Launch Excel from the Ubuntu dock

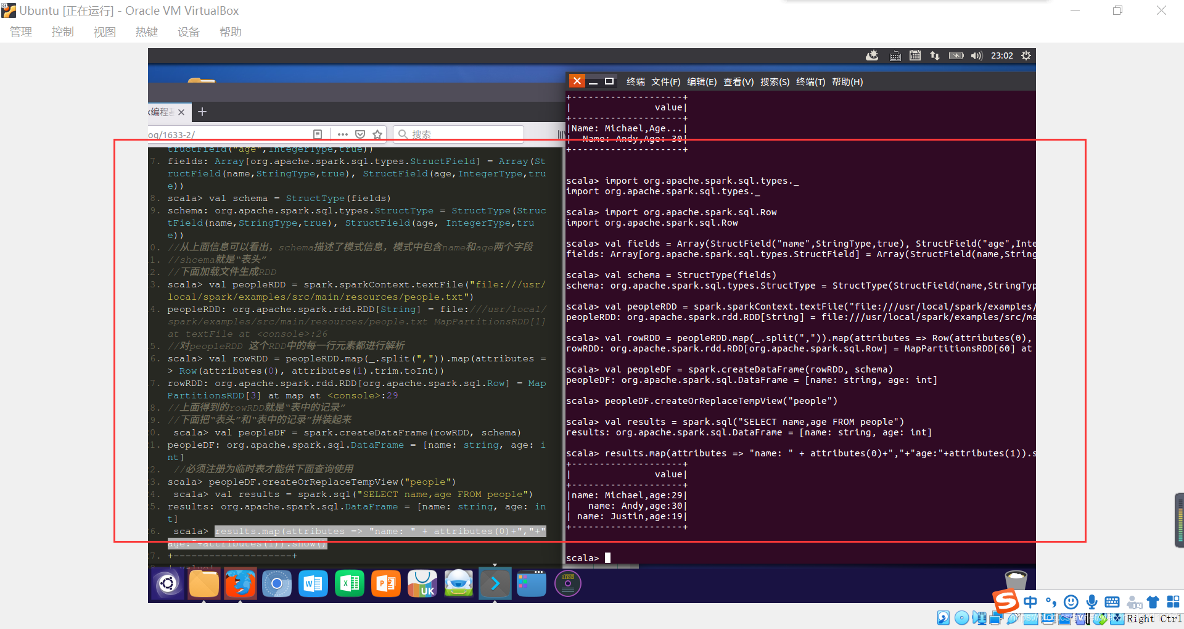click(x=349, y=583)
